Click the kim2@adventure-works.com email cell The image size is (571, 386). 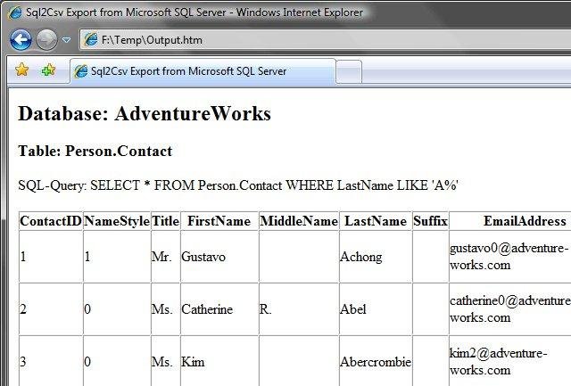coord(509,362)
